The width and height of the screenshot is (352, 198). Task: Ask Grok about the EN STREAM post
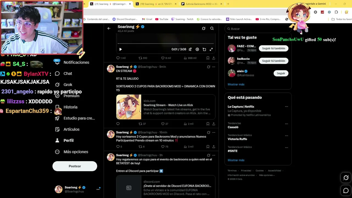[x=208, y=67]
